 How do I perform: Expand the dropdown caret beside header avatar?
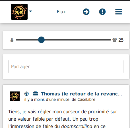coord(30,11)
